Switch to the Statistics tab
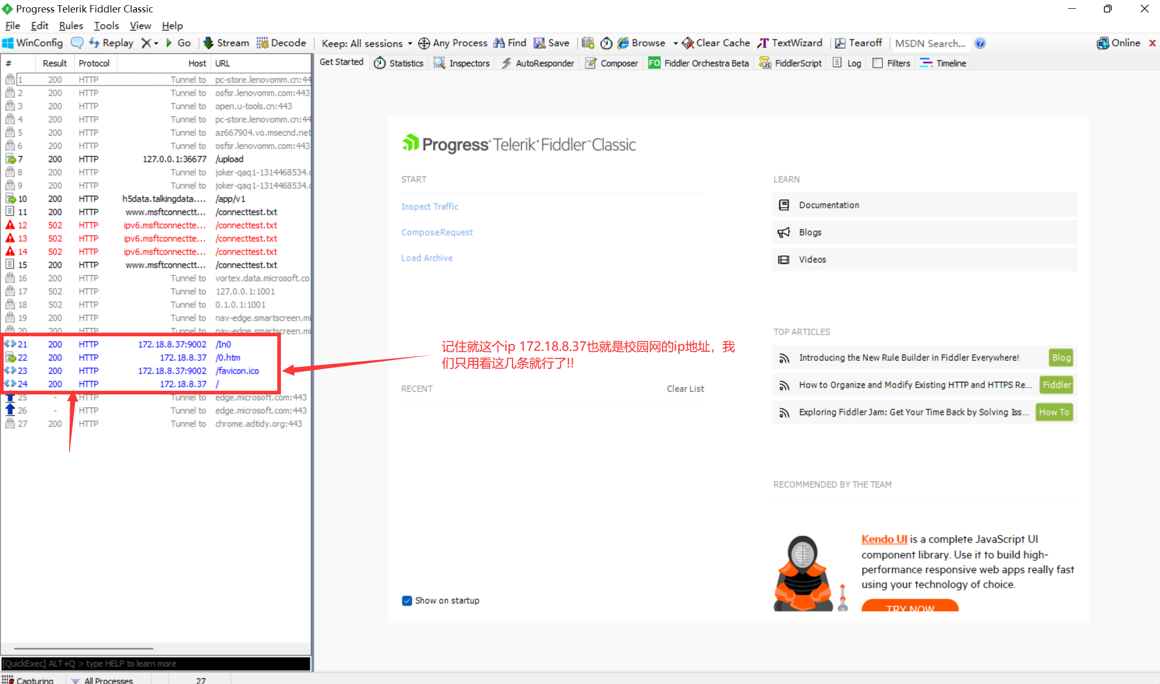 click(399, 63)
